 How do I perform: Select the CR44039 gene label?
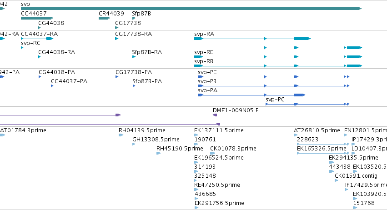pos(111,14)
